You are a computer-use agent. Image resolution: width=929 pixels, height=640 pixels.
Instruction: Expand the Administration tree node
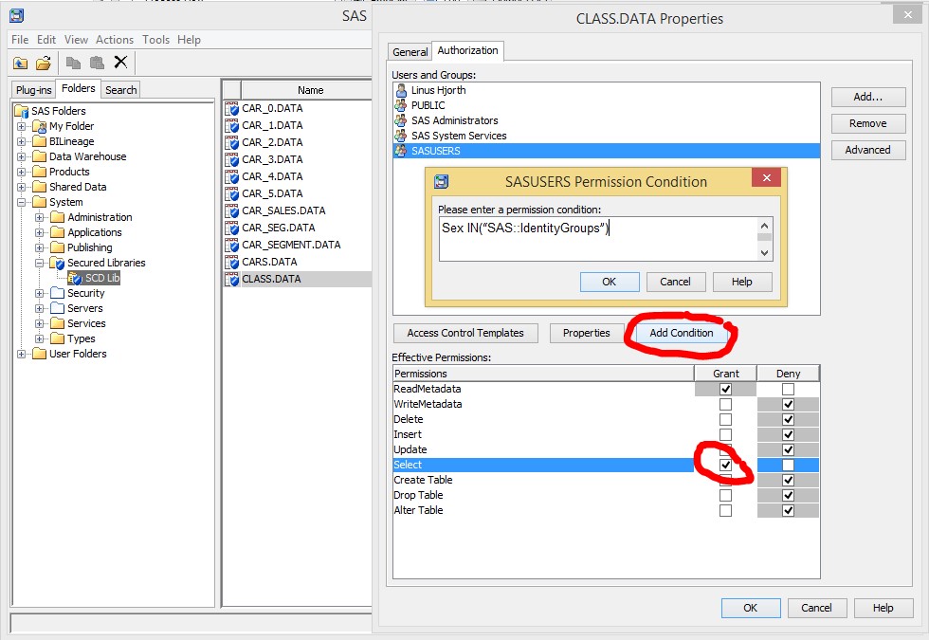click(x=39, y=217)
